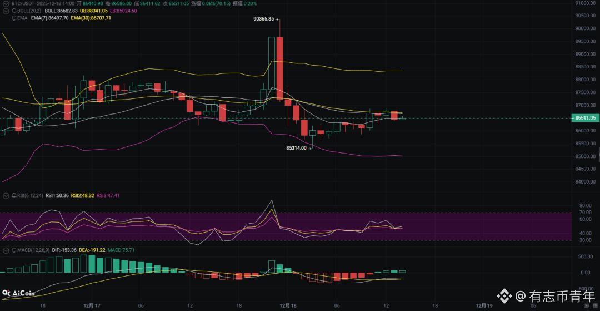This screenshot has width=600, height=311.
Task: Set alert with the MACD bell icon
Action: pyautogui.click(x=14, y=250)
